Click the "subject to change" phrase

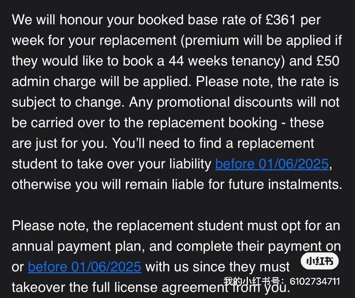pos(67,103)
